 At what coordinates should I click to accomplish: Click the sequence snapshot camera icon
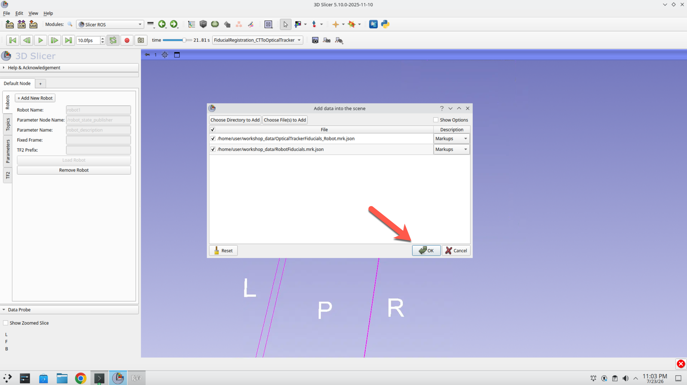pos(141,40)
